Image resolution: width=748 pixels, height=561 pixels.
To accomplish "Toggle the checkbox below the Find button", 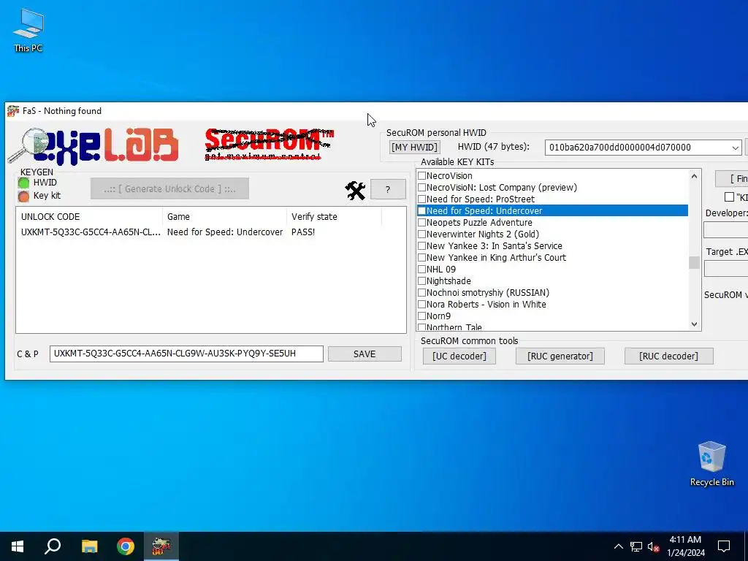I will point(729,196).
